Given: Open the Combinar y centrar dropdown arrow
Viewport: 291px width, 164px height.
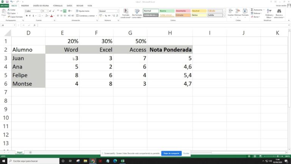Looking at the screenshot, I should pyautogui.click(x=97, y=16).
